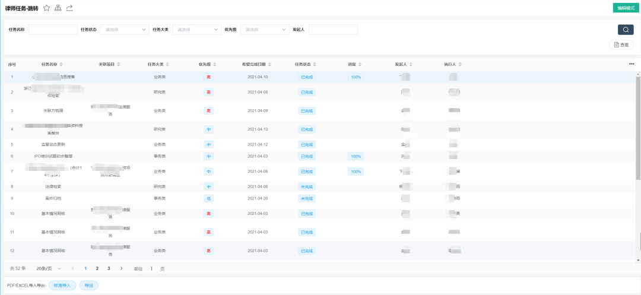Sort by the 进度 column arrows
The height and width of the screenshot is (295, 641).
(x=359, y=65)
